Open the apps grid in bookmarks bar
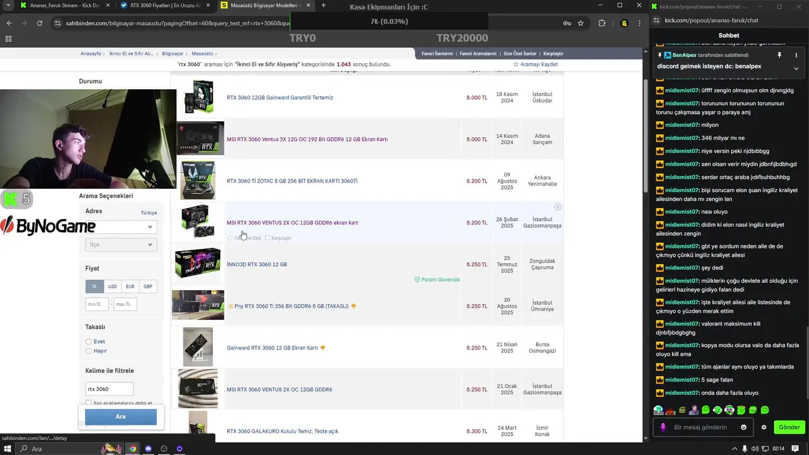Image resolution: width=809 pixels, height=455 pixels. tap(8, 39)
